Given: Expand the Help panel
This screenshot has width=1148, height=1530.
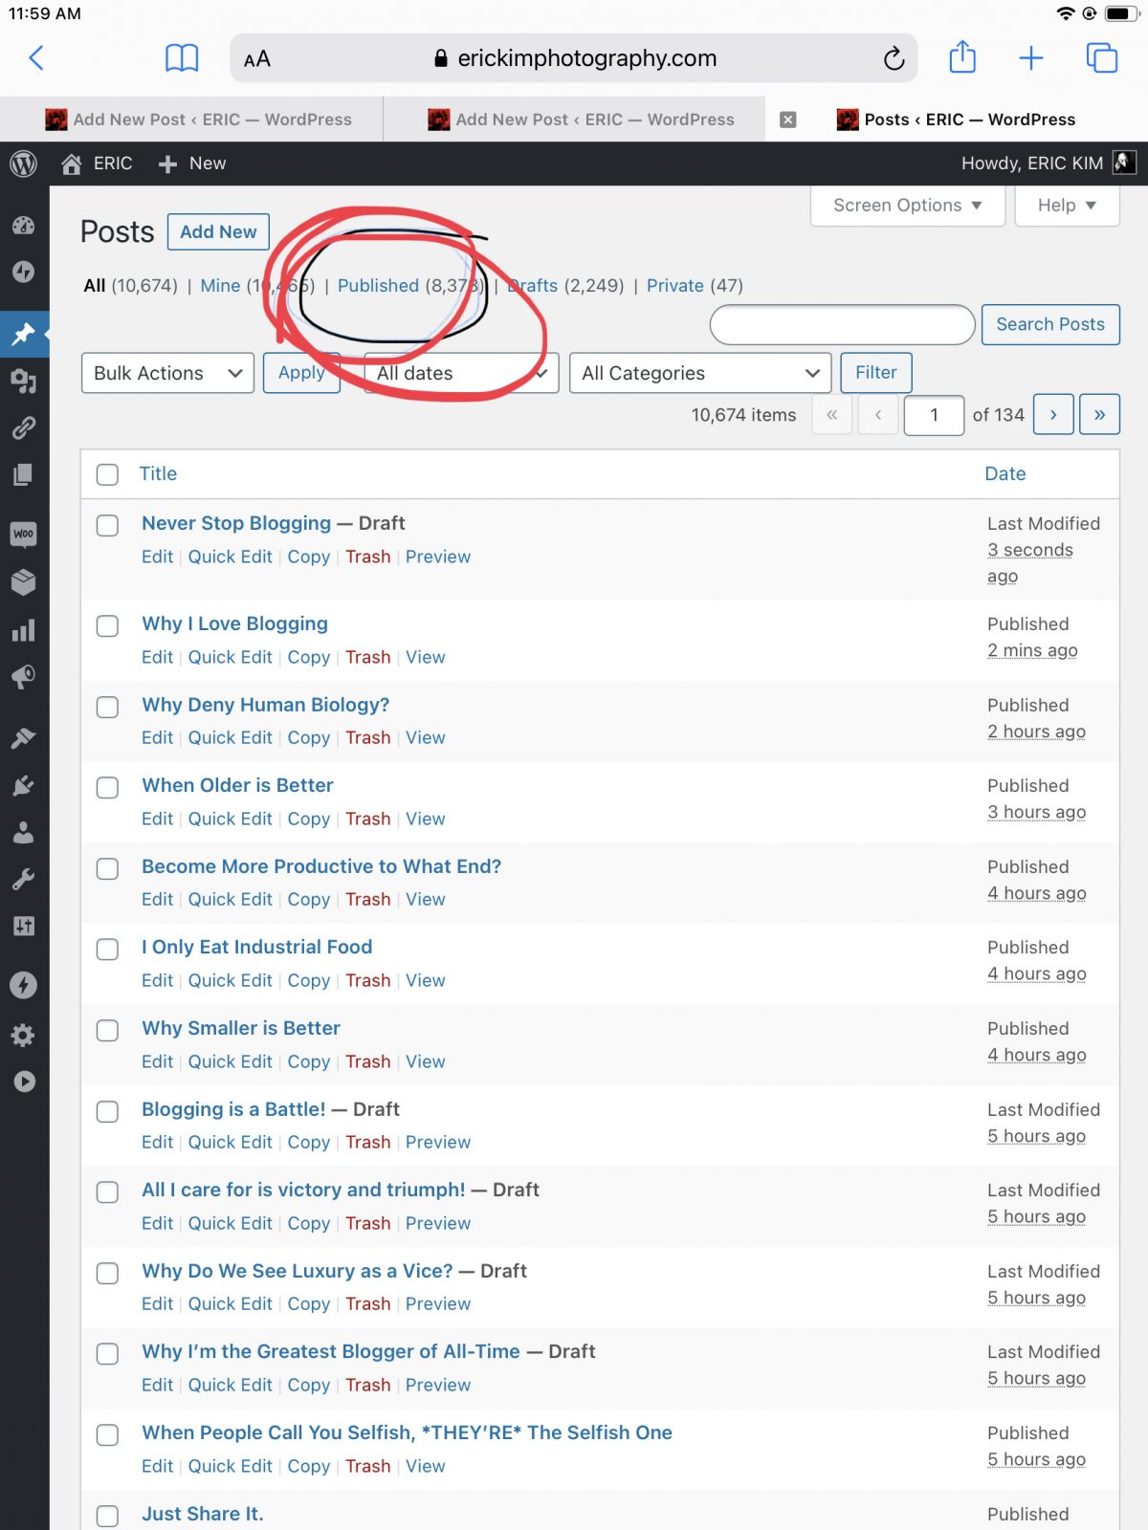Looking at the screenshot, I should coord(1067,206).
